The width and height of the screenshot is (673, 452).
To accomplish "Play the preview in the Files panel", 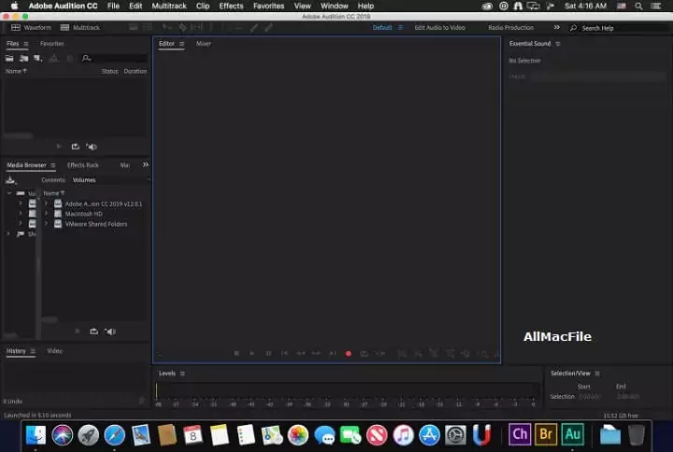I will pyautogui.click(x=59, y=147).
